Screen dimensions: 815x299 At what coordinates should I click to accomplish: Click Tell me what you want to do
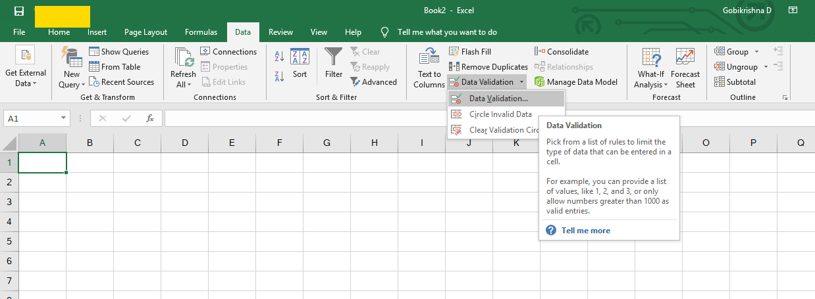[447, 32]
